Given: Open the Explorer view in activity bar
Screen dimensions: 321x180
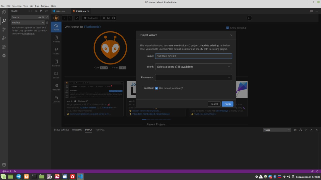Looking at the screenshot, I should click(x=4, y=12).
